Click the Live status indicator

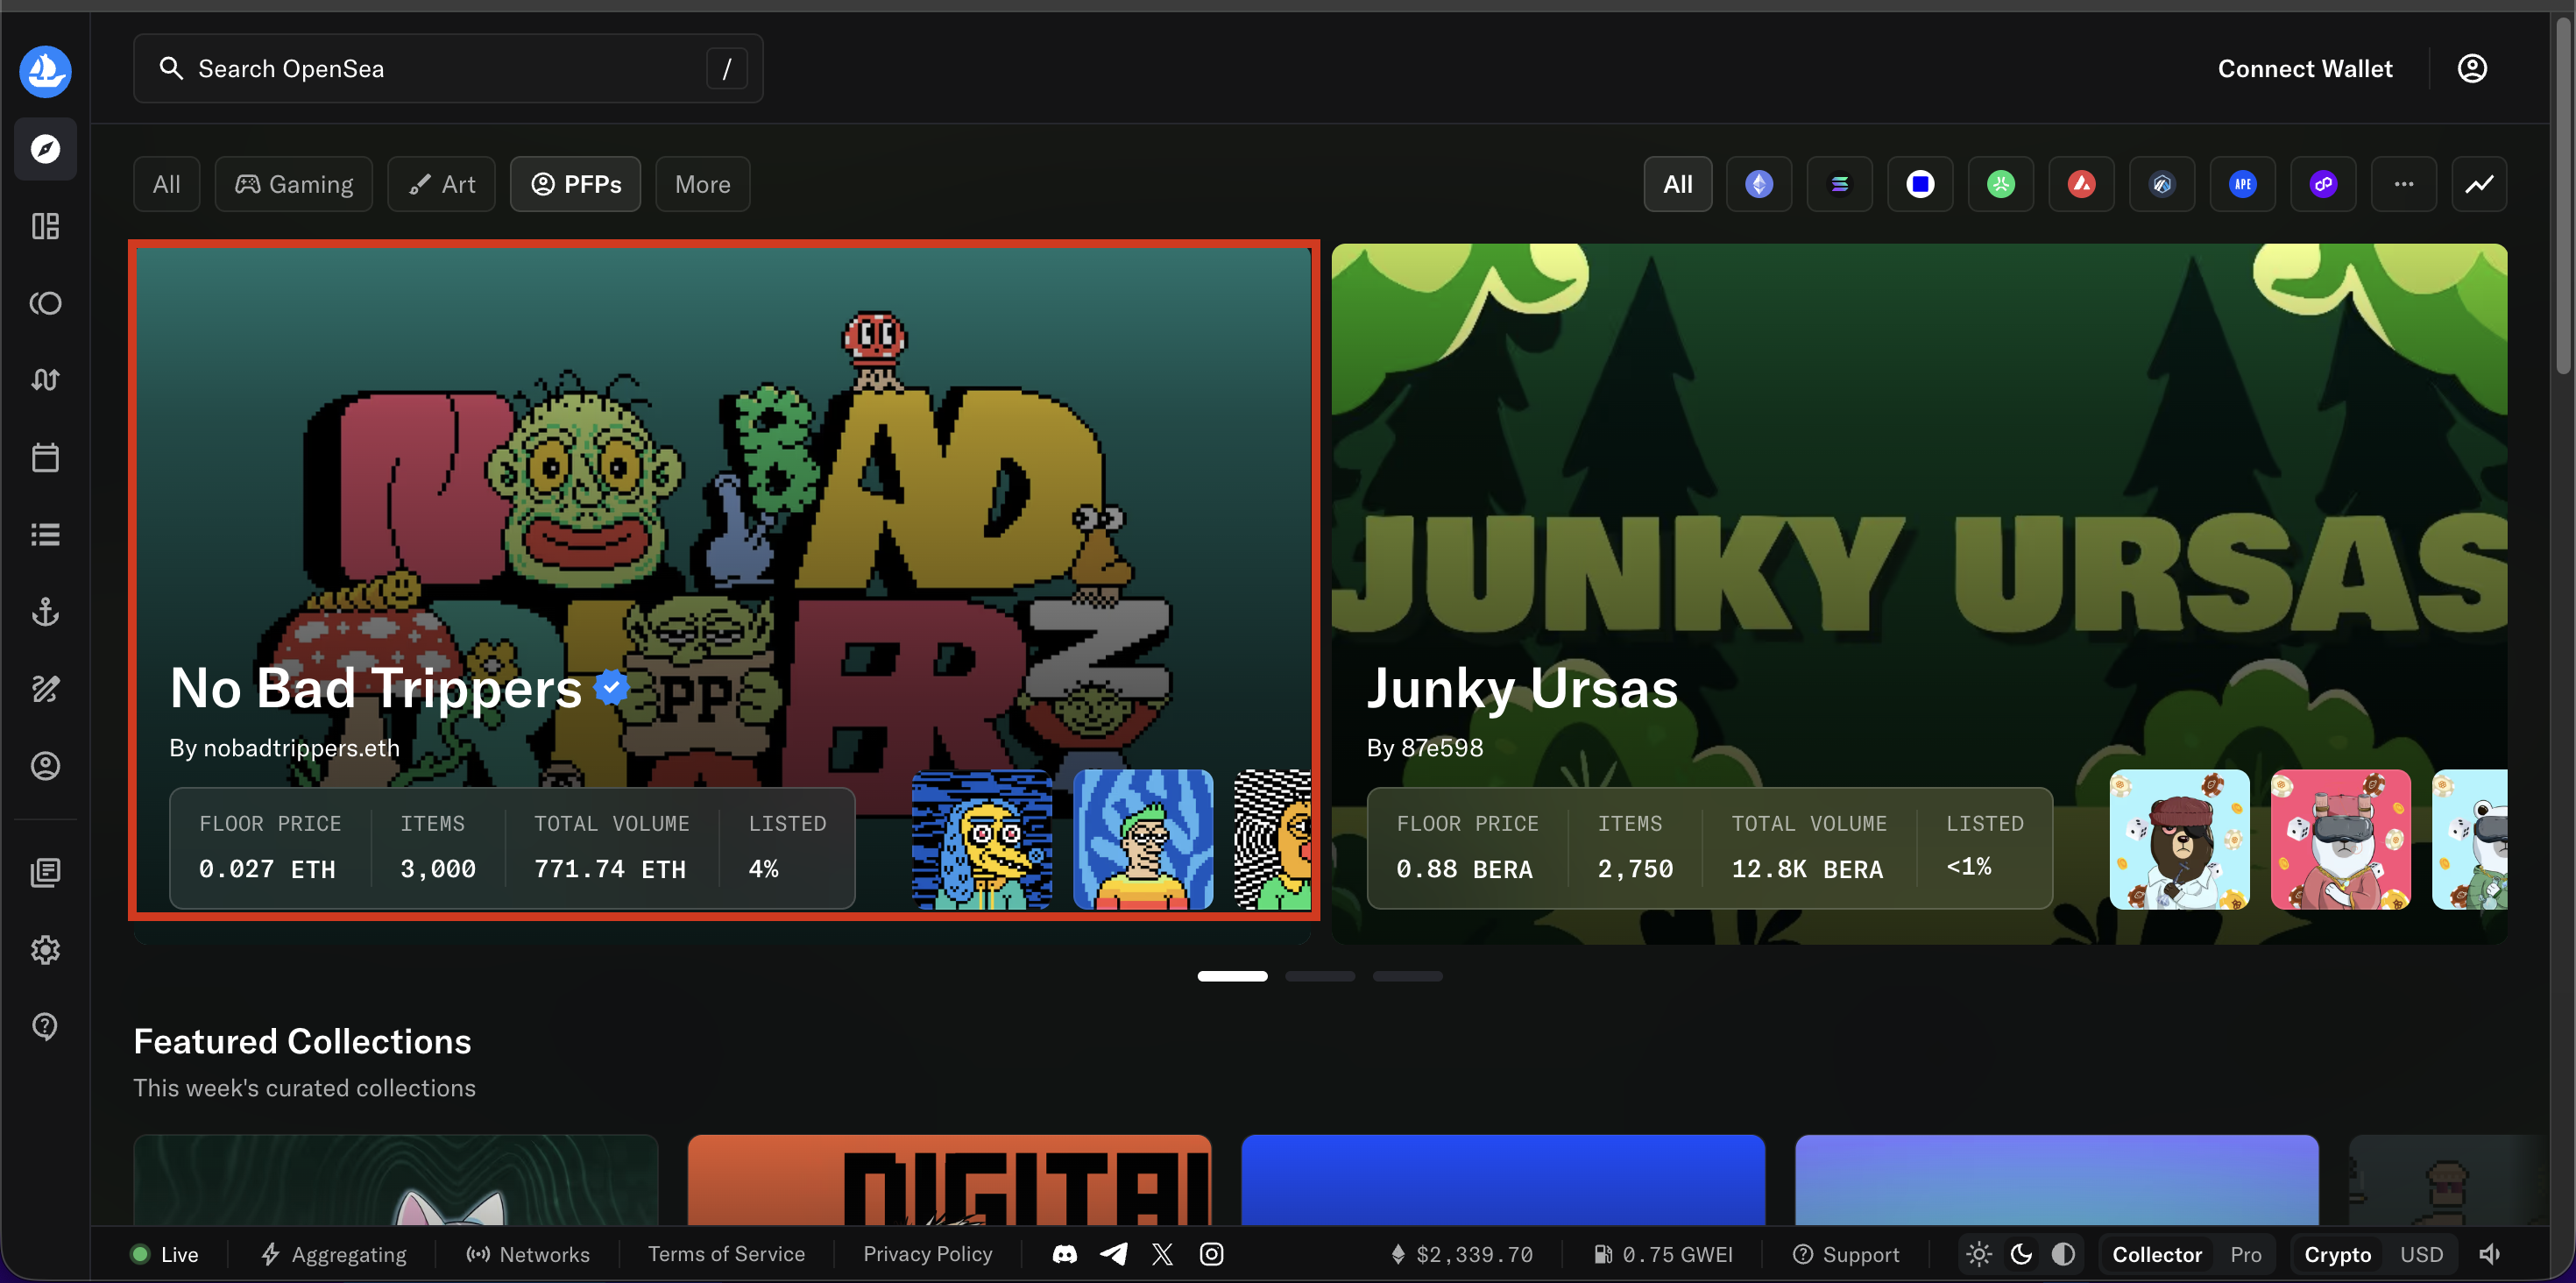pos(165,1254)
